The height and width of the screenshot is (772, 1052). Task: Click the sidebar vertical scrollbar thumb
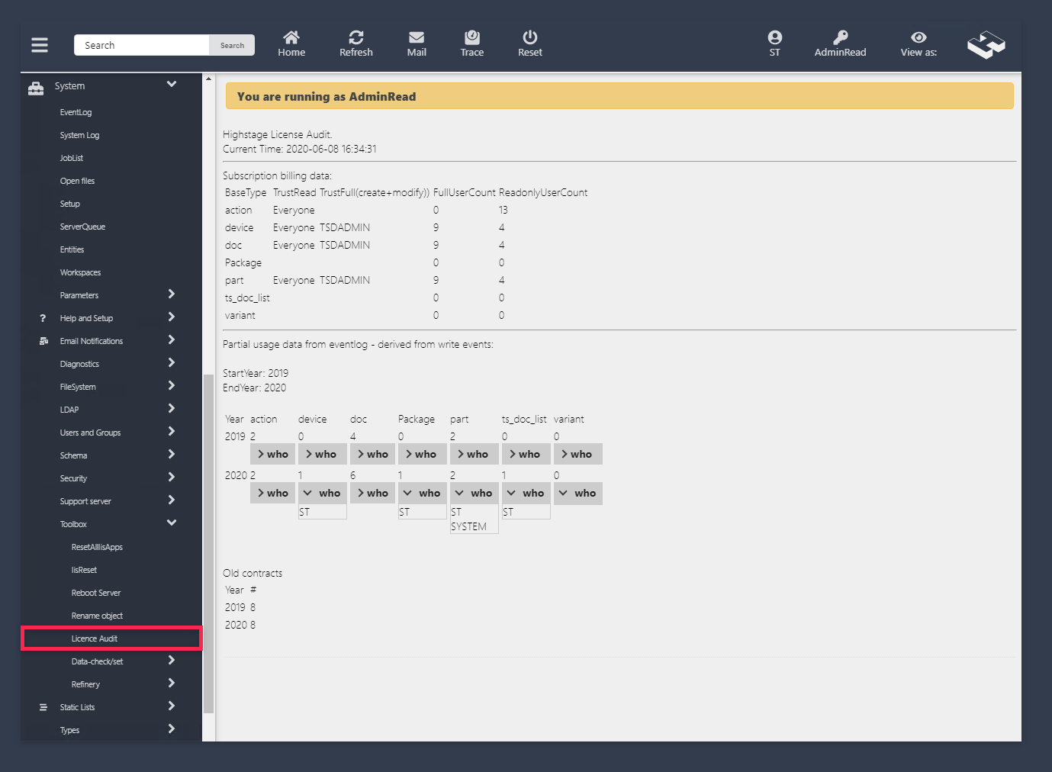pos(209,544)
